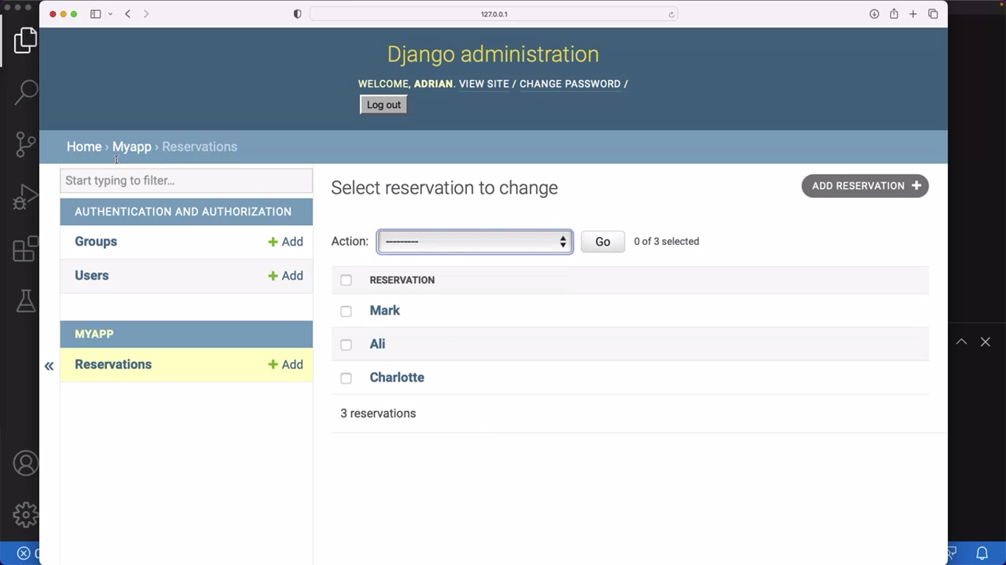Click the Safari share icon

(x=893, y=14)
